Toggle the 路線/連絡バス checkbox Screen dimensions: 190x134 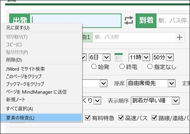[154, 118]
